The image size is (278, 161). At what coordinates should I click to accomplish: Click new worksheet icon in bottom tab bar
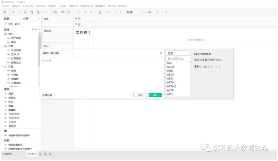[40, 154]
